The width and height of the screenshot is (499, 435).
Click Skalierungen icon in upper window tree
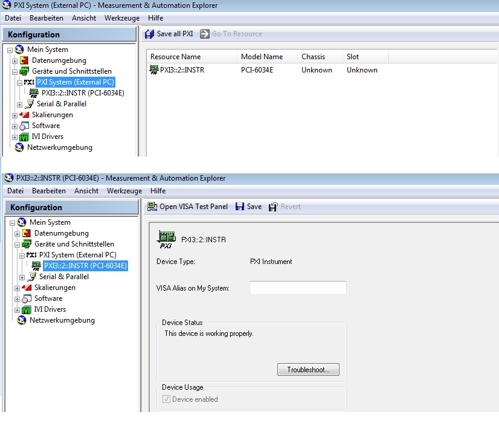tap(24, 115)
